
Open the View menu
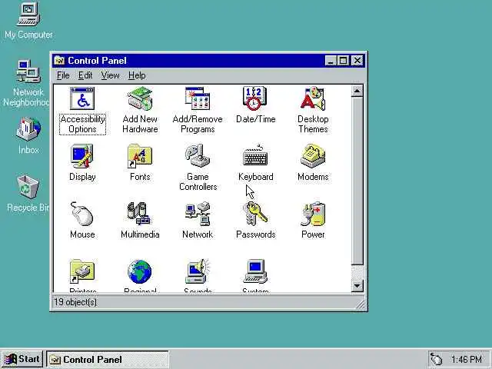(x=110, y=75)
